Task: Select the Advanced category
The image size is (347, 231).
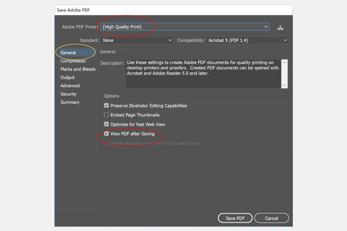Action: 70,86
